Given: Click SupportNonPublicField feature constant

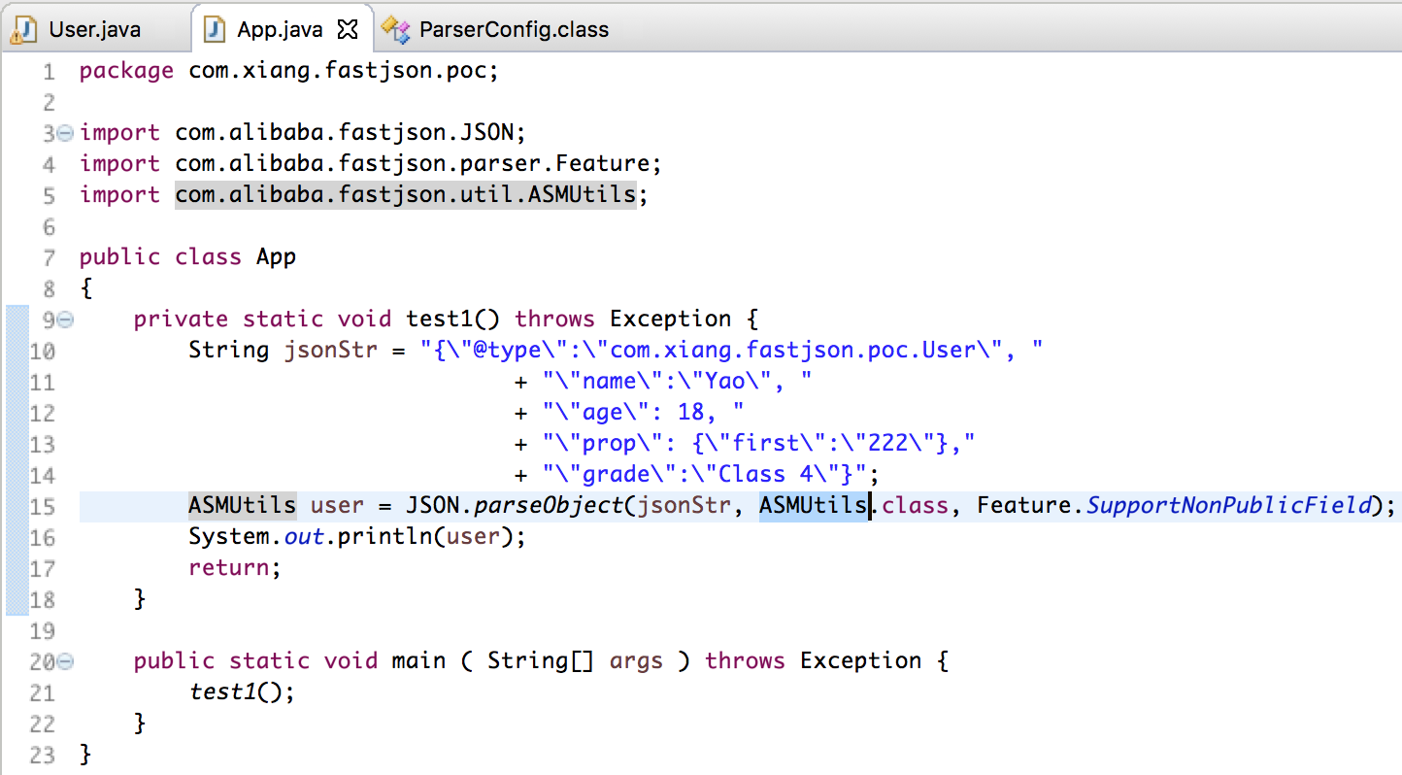Looking at the screenshot, I should click(x=1229, y=506).
